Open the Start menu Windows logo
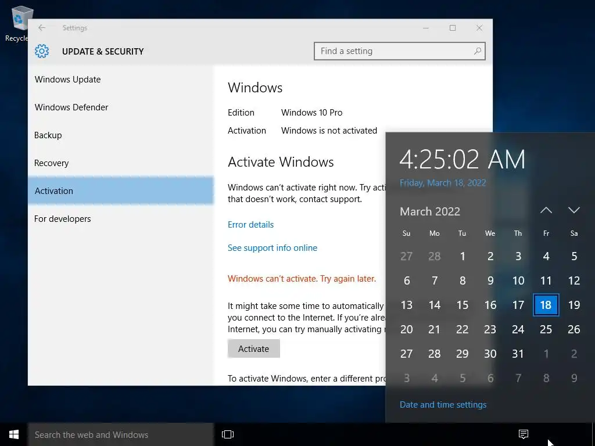This screenshot has height=446, width=595. [x=14, y=434]
